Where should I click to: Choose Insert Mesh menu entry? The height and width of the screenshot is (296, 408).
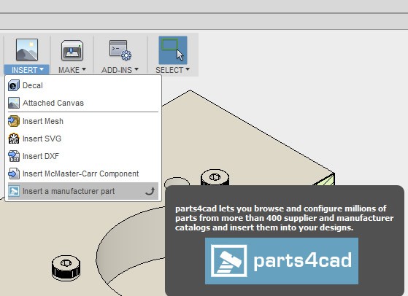83,121
